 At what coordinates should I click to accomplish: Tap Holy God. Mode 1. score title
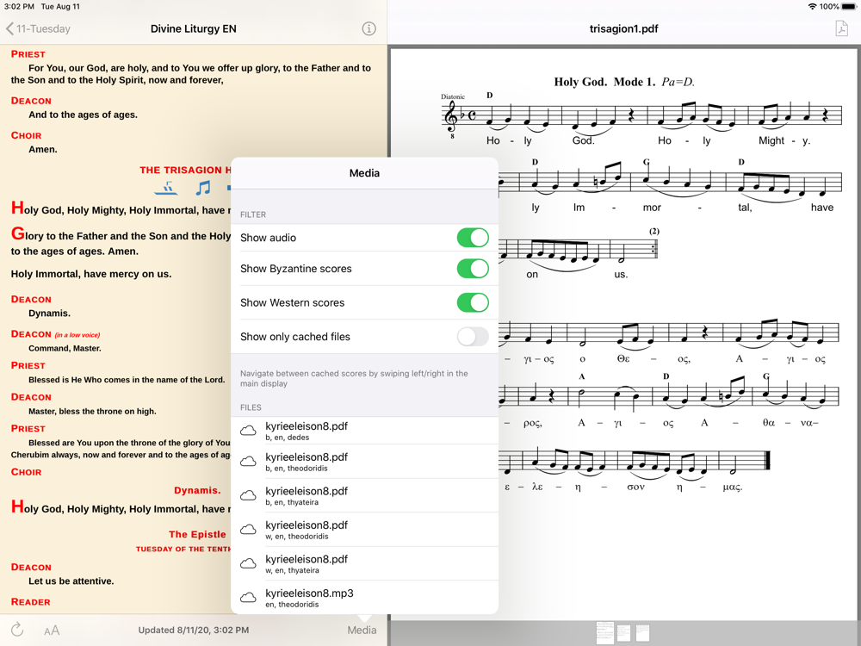(x=624, y=82)
